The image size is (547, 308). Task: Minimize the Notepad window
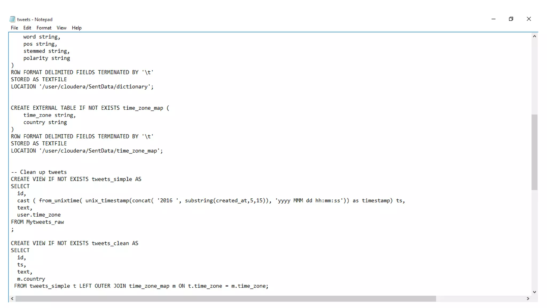click(x=493, y=19)
